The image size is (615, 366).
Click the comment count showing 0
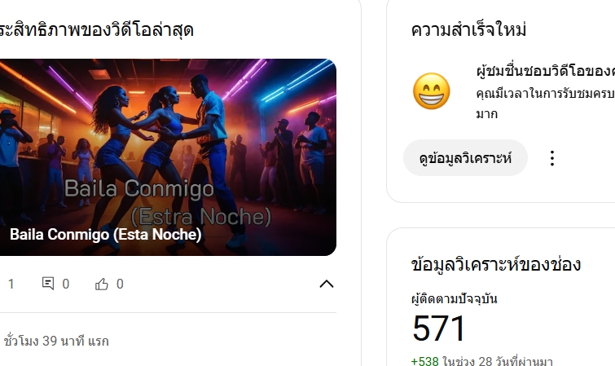click(66, 284)
